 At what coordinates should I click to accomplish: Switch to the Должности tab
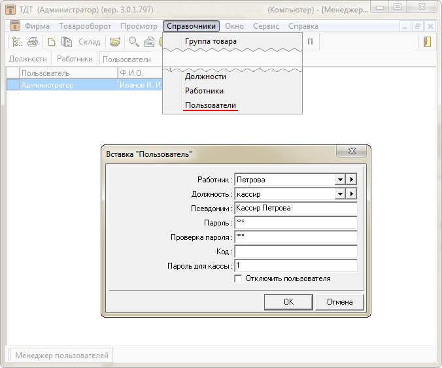pyautogui.click(x=27, y=59)
